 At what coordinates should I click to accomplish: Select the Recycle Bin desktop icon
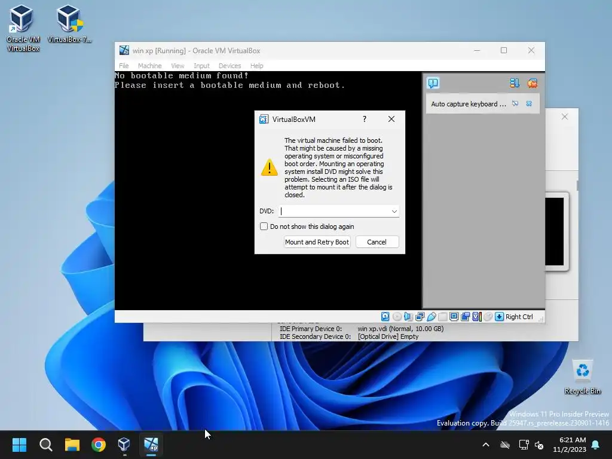pyautogui.click(x=582, y=377)
